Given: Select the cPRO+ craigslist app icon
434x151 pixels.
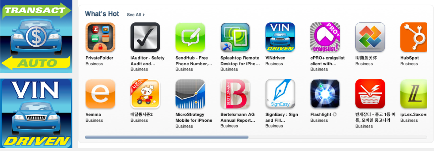Looking at the screenshot, I should coord(325,37).
